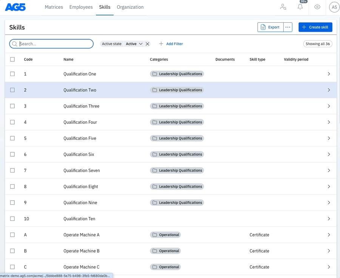Image resolution: width=340 pixels, height=278 pixels.
Task: Go to the Employees tab
Action: (x=81, y=7)
